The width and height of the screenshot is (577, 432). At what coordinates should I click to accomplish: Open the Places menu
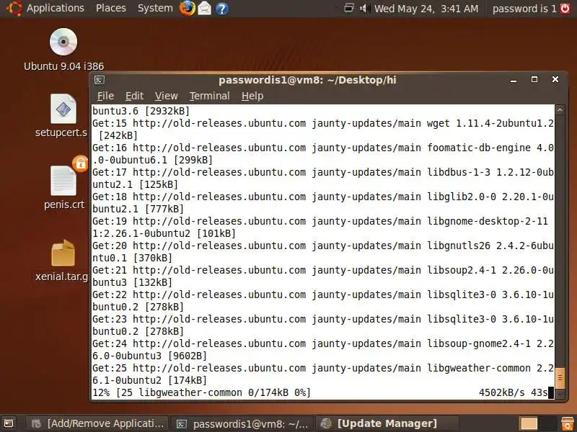(111, 8)
